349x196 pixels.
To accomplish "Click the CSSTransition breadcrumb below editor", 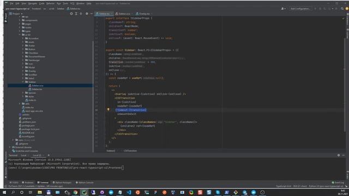I will [x=130, y=151].
